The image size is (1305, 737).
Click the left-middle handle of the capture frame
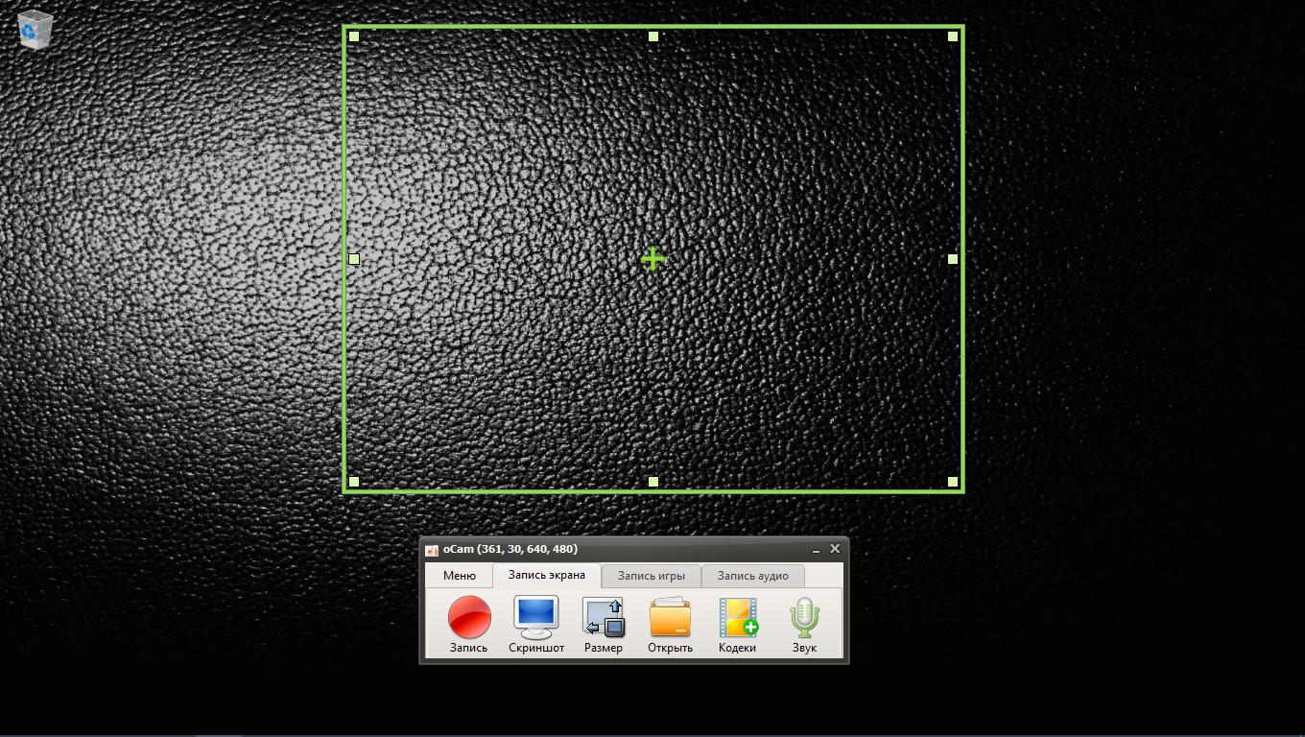pyautogui.click(x=354, y=259)
